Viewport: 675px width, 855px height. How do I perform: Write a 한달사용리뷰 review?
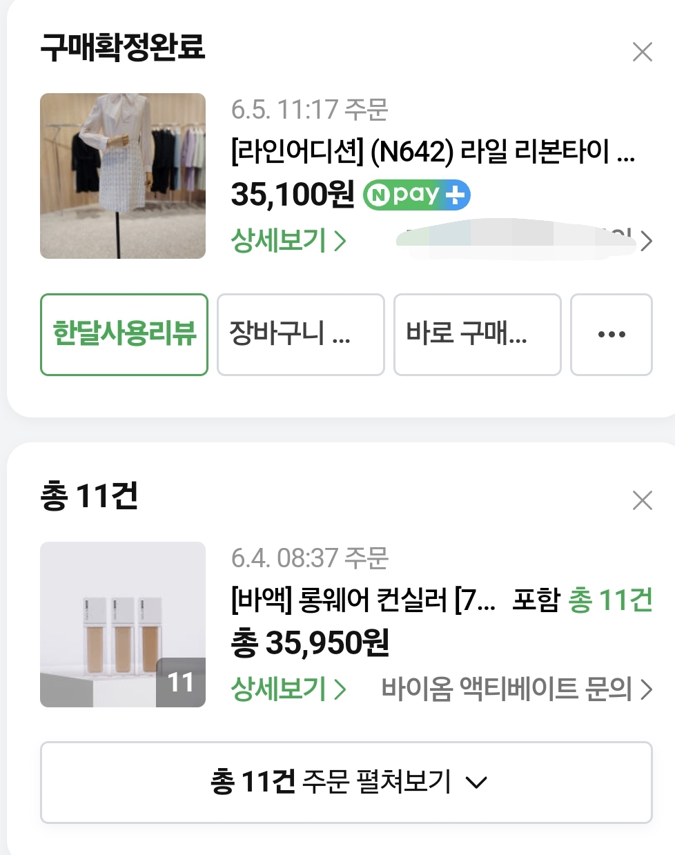[124, 335]
